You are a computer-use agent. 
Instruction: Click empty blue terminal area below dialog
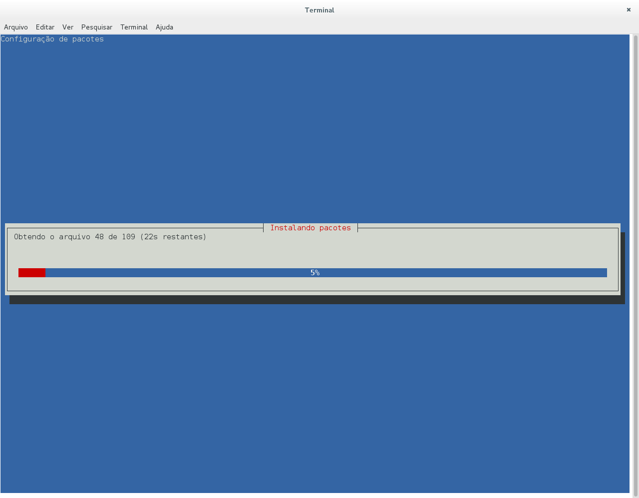315,400
